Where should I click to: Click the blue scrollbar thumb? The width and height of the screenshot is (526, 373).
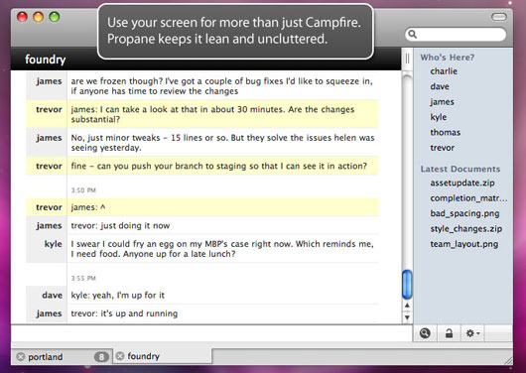[x=407, y=285]
